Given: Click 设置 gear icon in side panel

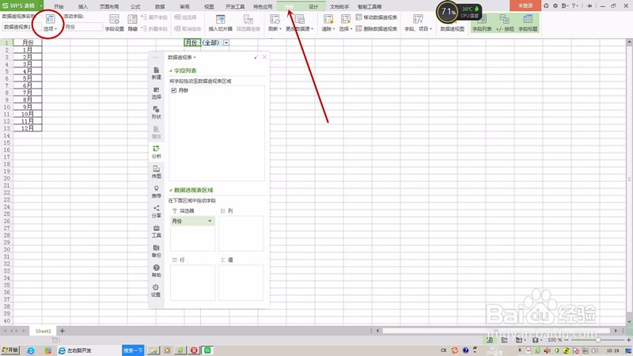Looking at the screenshot, I should (x=156, y=290).
